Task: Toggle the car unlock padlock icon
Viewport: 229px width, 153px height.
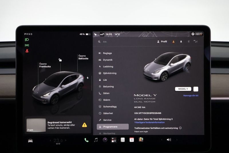Action: [60, 60]
